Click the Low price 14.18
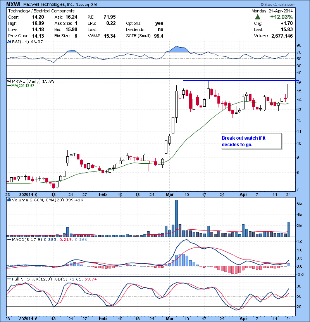The width and height of the screenshot is (310, 322). (38, 29)
